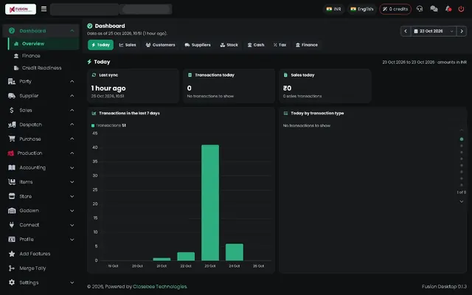Go to previous date arrow
This screenshot has width=472, height=295.
pos(406,31)
